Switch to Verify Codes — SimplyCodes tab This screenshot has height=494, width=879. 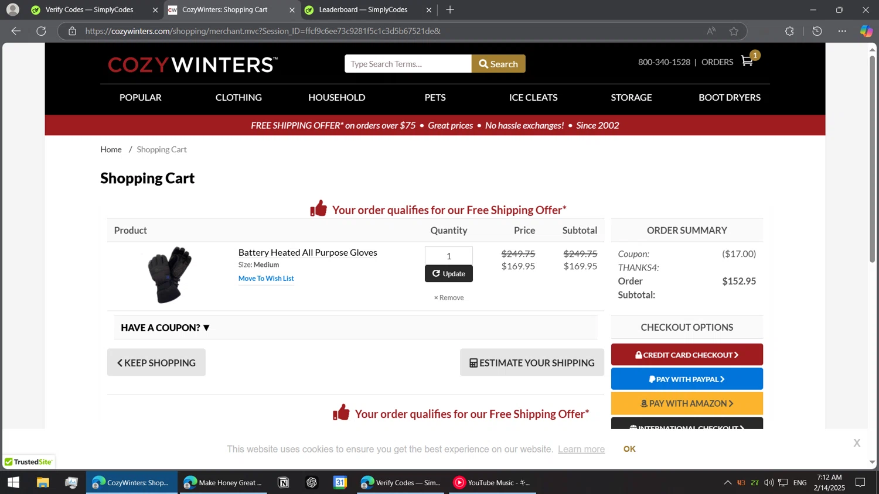(94, 10)
